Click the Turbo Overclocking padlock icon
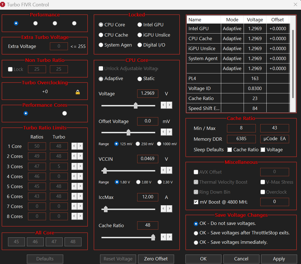The height and width of the screenshot is (264, 301). (x=78, y=92)
